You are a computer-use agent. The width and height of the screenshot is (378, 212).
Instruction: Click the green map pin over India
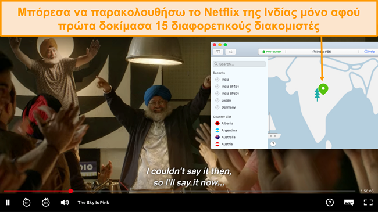click(323, 88)
